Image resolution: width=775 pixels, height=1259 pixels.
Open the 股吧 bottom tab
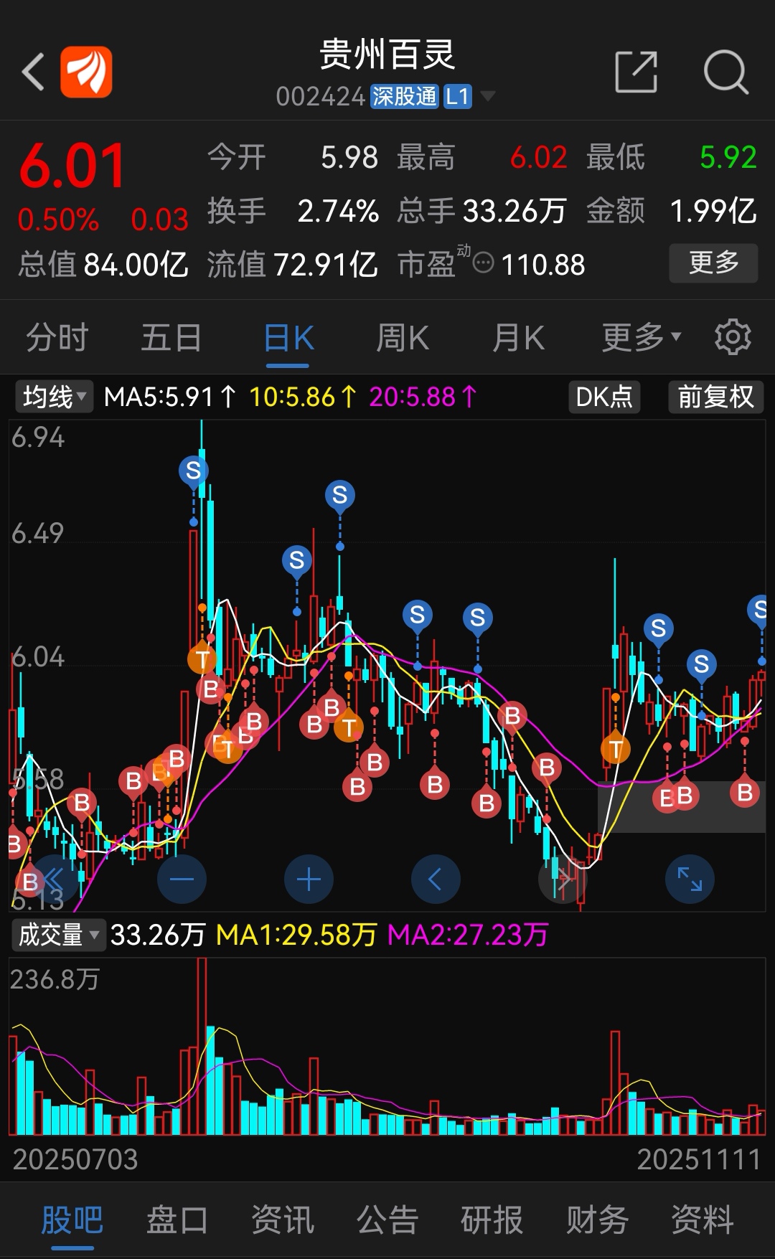coord(72,1220)
